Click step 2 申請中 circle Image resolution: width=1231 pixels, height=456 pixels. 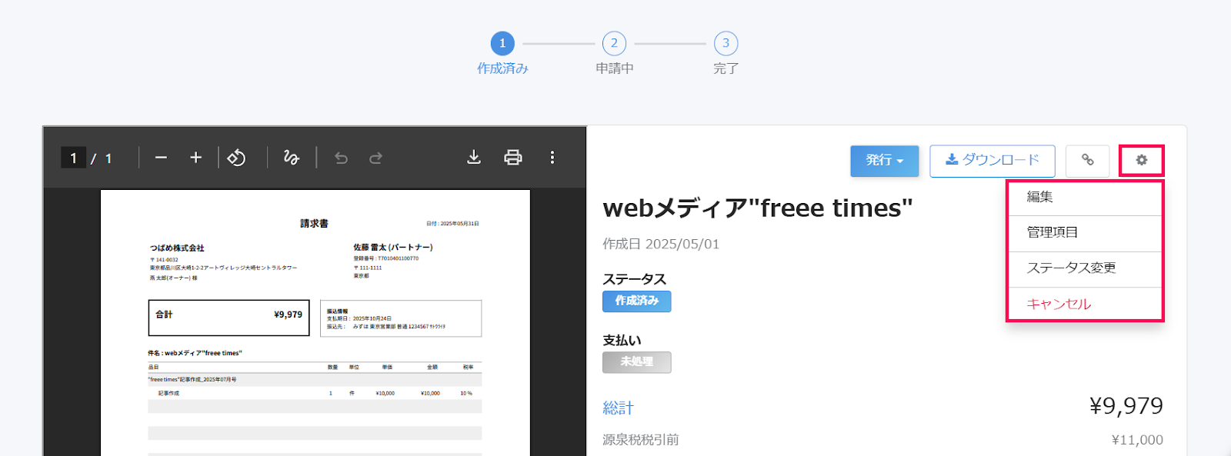pos(614,43)
